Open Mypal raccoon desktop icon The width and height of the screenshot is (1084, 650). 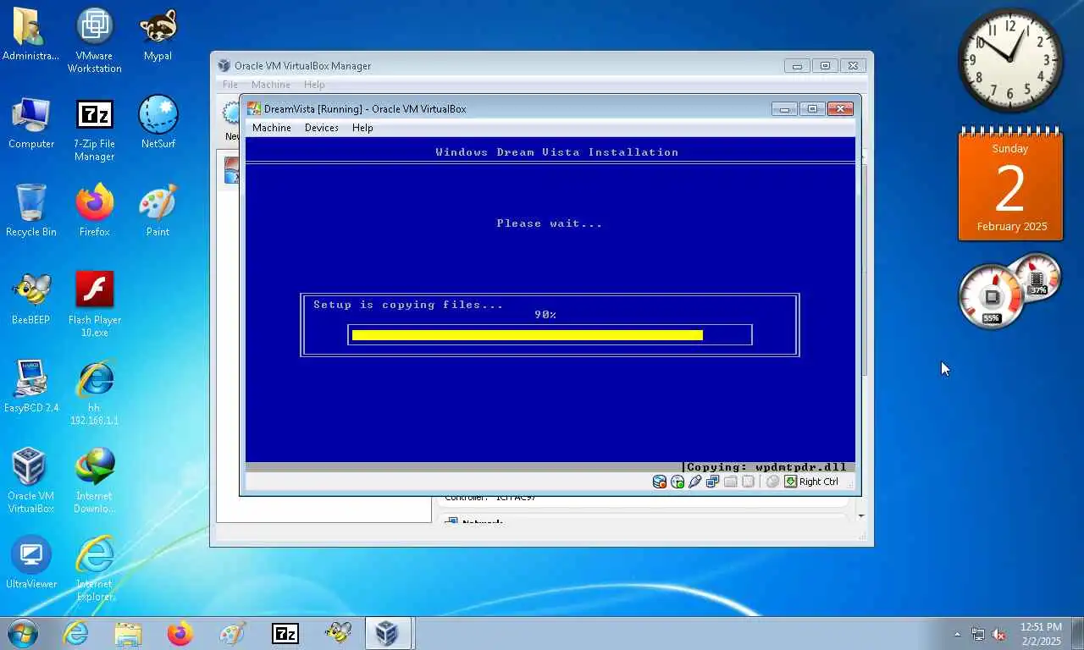[x=158, y=36]
